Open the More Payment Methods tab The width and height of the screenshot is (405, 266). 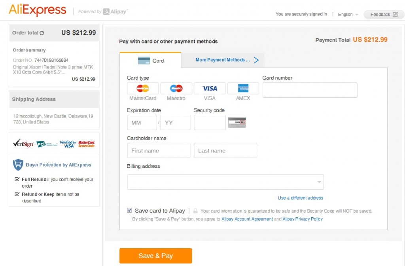point(222,60)
